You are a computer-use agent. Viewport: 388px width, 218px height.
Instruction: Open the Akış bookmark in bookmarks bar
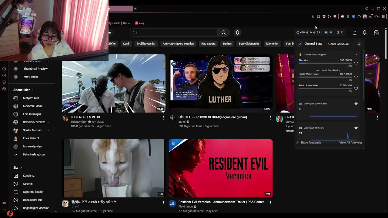(139, 23)
